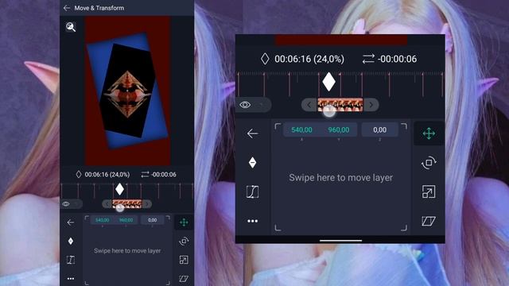509x286 pixels.
Task: Select the move tool in the enlarged panel
Action: tap(429, 133)
